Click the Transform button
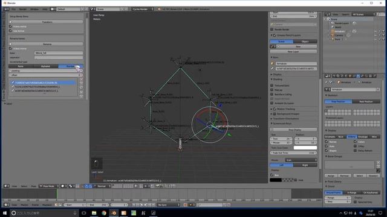 [x=47, y=22]
